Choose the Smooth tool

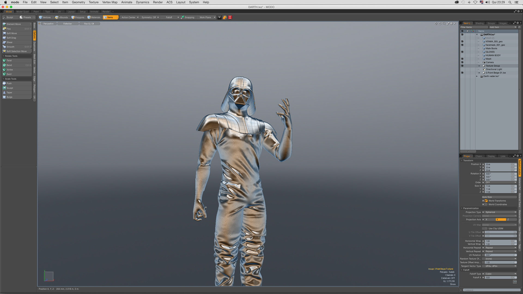pyautogui.click(x=17, y=47)
